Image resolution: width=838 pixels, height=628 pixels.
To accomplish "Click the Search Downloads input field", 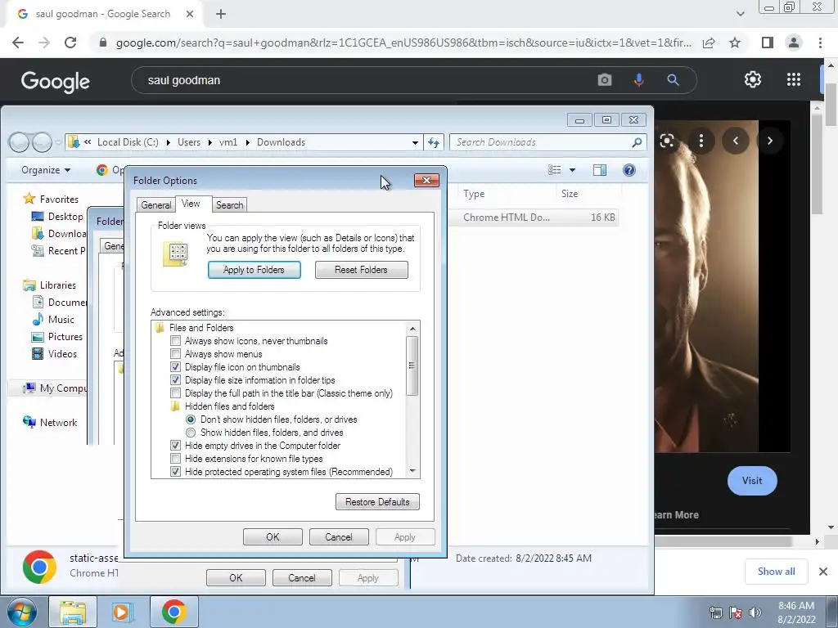I will coord(547,142).
